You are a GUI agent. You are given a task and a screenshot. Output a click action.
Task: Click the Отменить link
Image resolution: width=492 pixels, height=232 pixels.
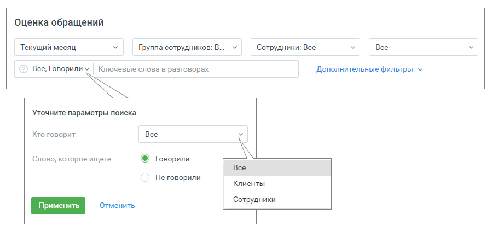(x=117, y=206)
